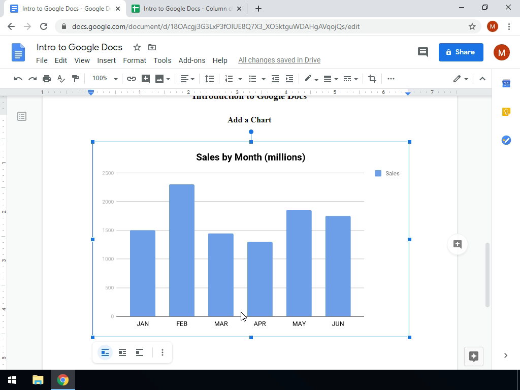Open Google Keep in the side panel
Screen dimensions: 520x390
coord(506,112)
